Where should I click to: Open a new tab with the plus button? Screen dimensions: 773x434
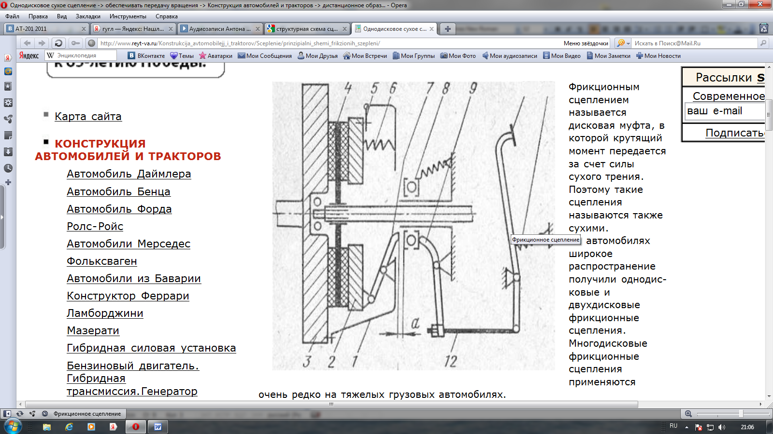(x=448, y=29)
